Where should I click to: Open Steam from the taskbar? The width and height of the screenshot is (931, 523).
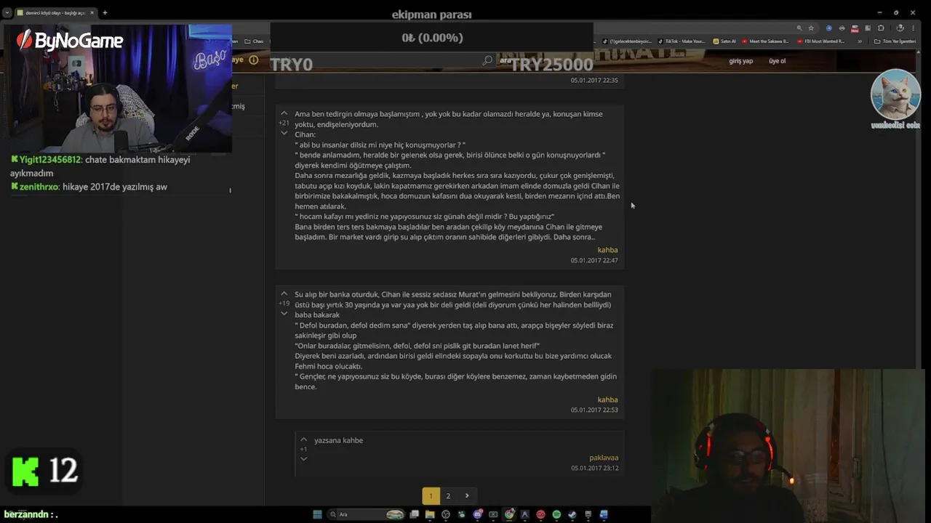pyautogui.click(x=572, y=514)
